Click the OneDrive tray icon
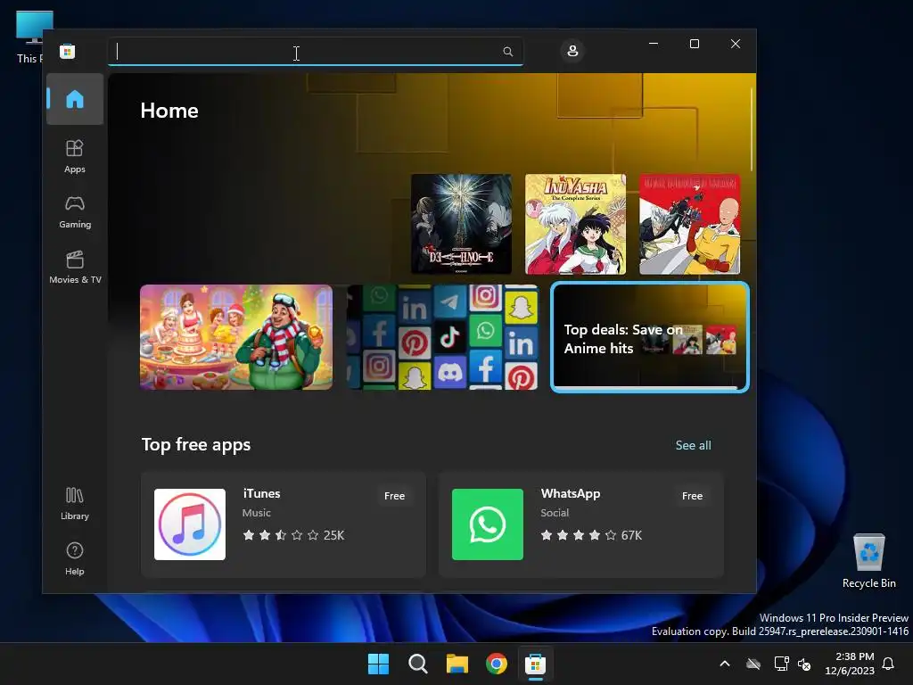Image resolution: width=913 pixels, height=685 pixels. [753, 664]
